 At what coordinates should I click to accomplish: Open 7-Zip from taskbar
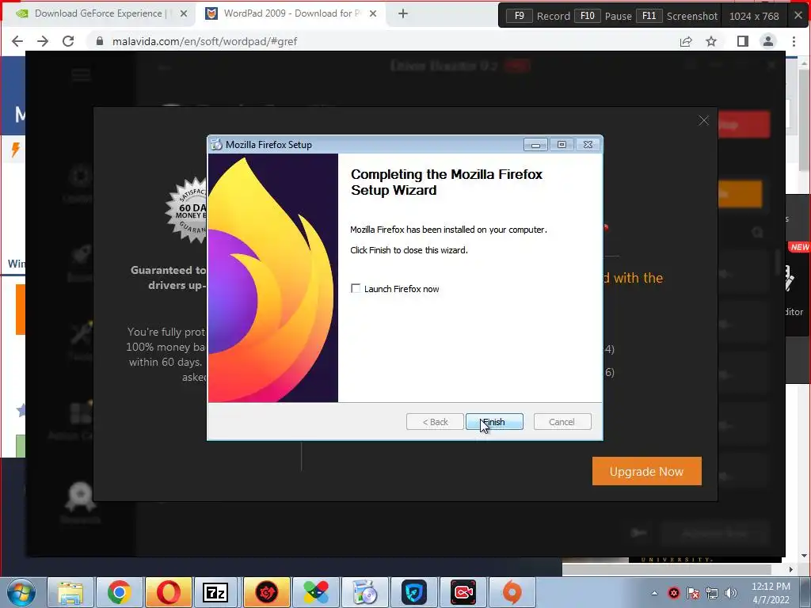[x=215, y=592]
